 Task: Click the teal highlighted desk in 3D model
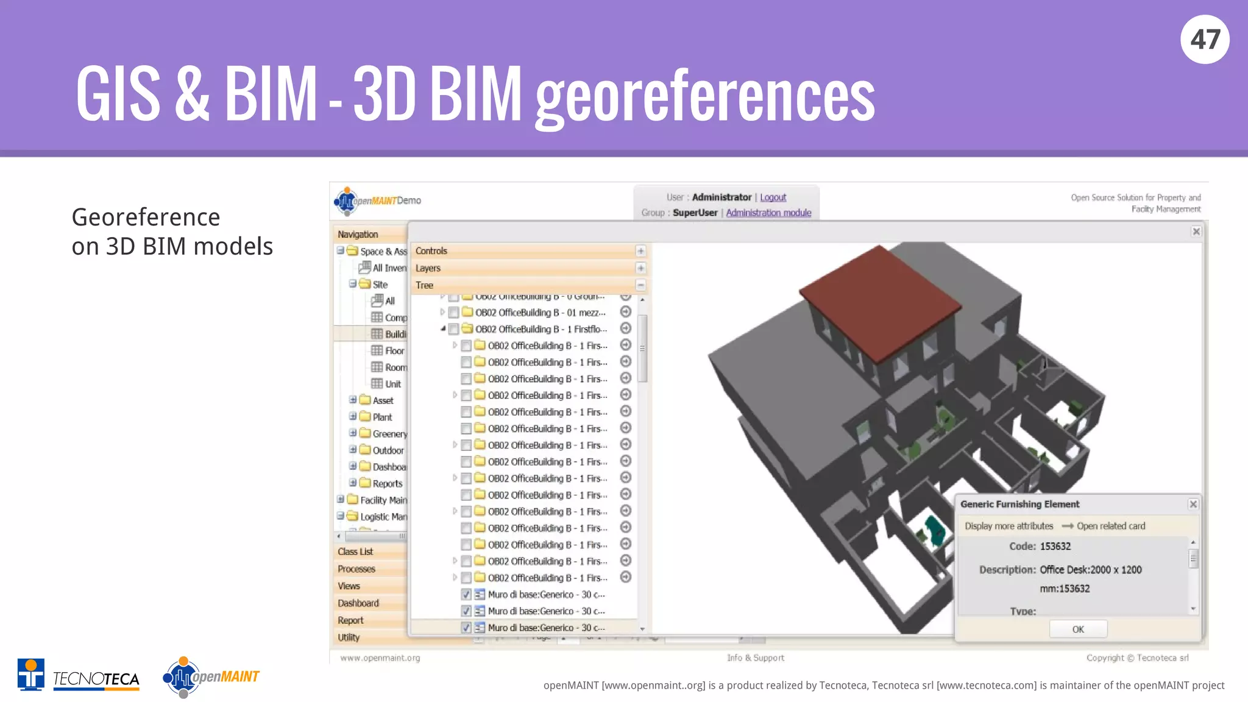click(934, 530)
